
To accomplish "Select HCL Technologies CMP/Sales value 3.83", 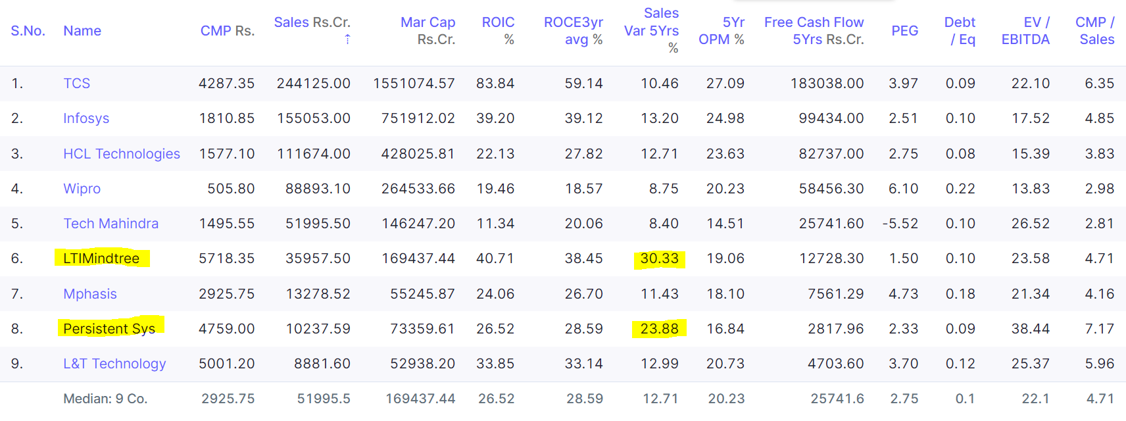I will (1100, 154).
